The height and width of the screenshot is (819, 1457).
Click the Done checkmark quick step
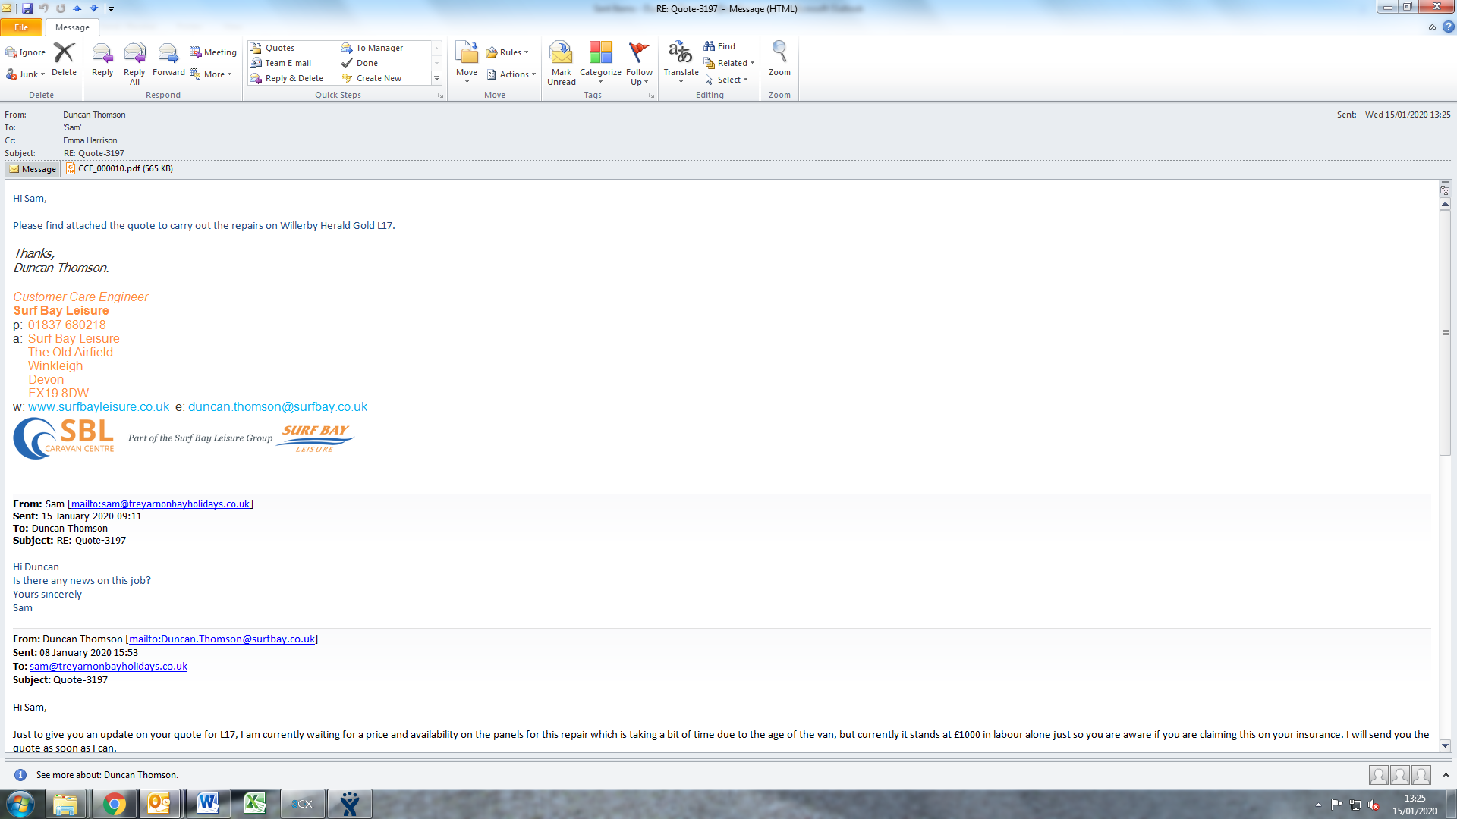(367, 63)
